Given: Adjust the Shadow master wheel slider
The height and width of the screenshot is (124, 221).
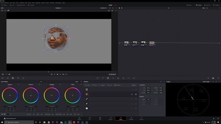Looking at the screenshot, I should point(10,106).
